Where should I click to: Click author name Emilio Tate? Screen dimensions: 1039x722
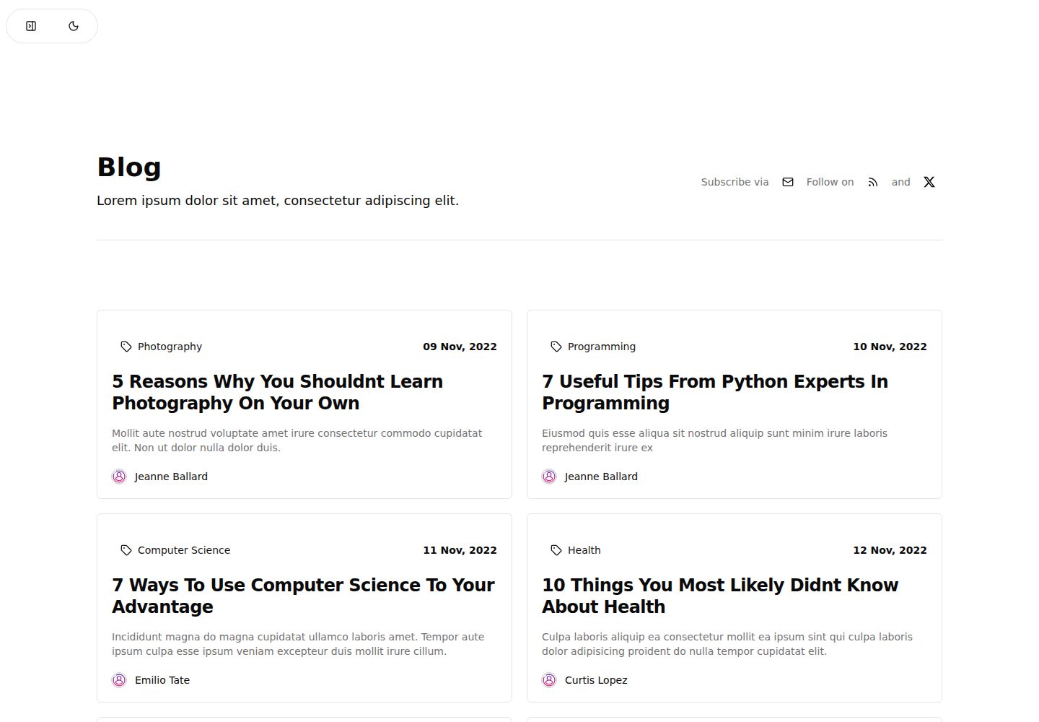[x=162, y=680]
